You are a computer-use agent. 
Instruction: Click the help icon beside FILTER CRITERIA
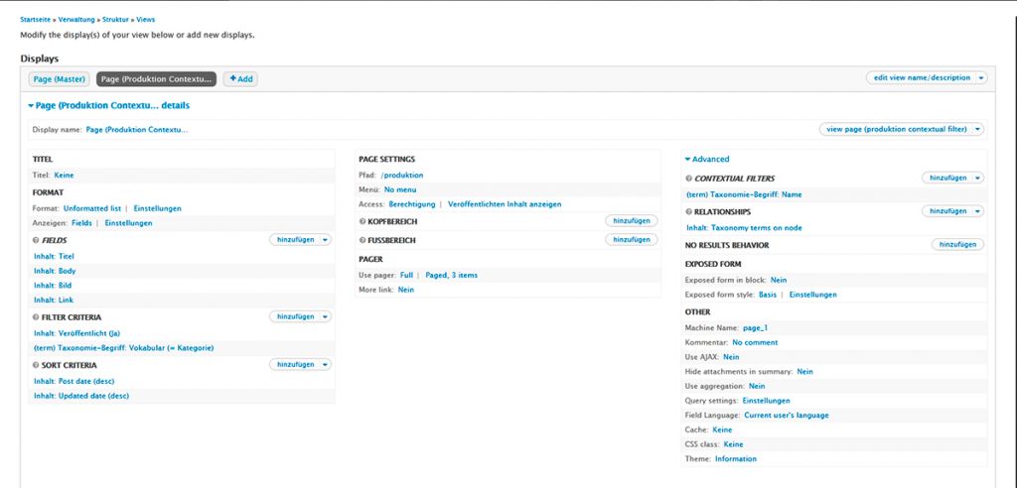pyautogui.click(x=36, y=317)
